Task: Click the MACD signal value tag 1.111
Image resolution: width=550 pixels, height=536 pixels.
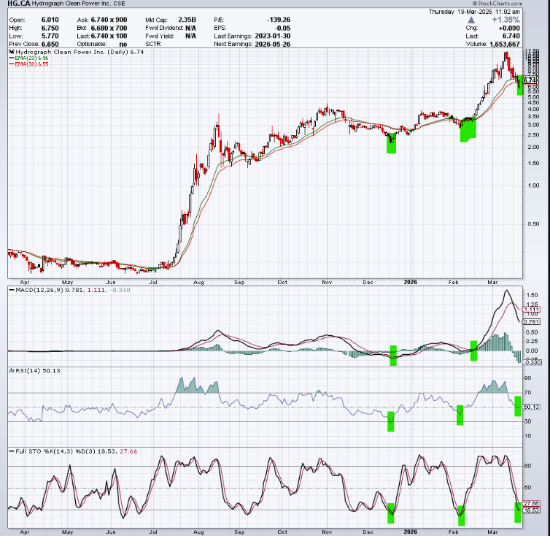Action: pyautogui.click(x=532, y=310)
